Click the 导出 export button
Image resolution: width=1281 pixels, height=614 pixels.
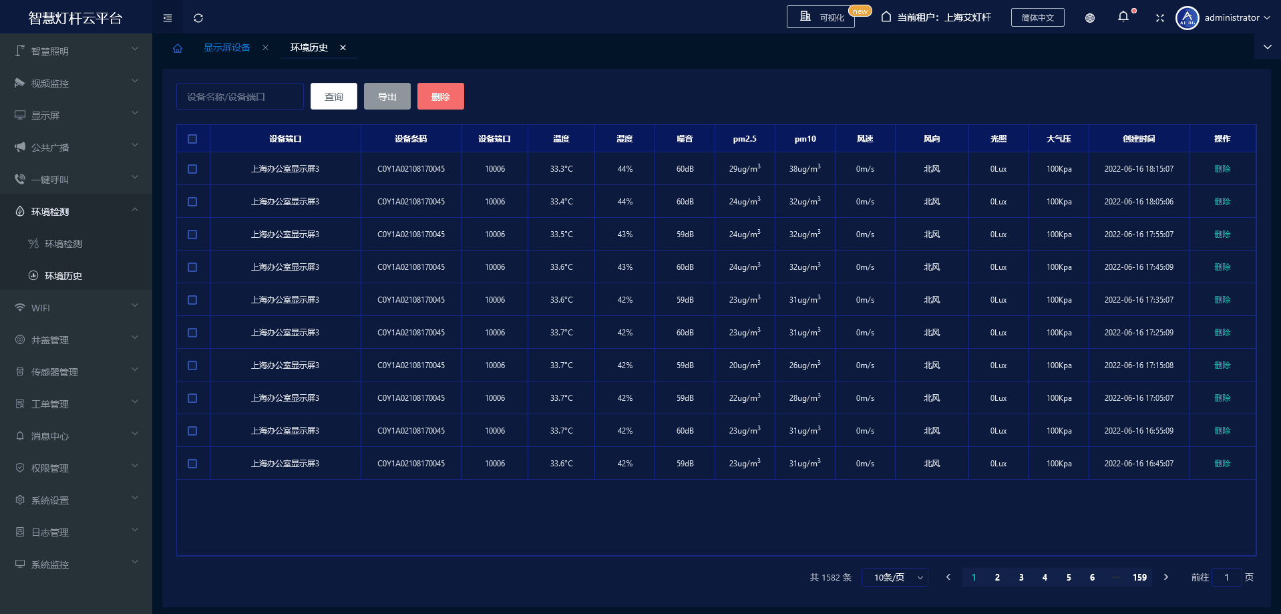(387, 96)
